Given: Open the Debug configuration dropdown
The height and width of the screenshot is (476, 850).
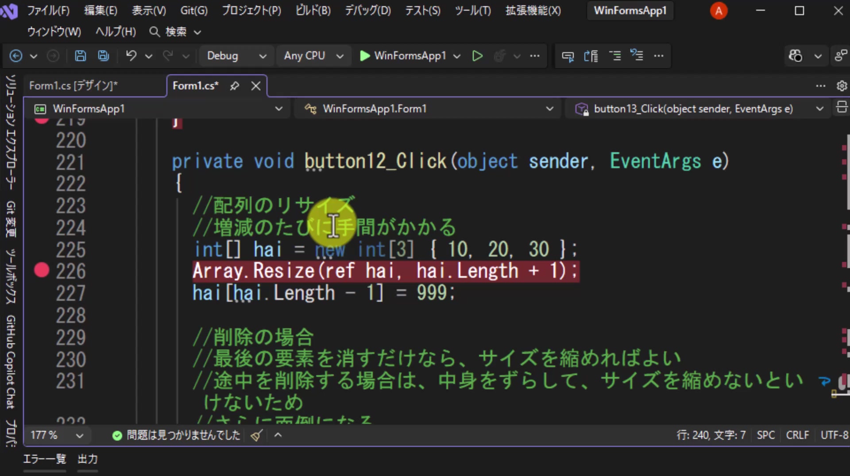Looking at the screenshot, I should [236, 56].
